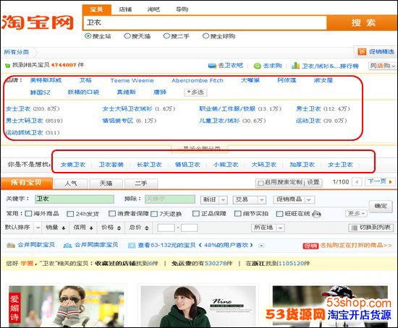Select the 所有宝贝 tab
The height and width of the screenshot is (328, 398).
coord(26,183)
